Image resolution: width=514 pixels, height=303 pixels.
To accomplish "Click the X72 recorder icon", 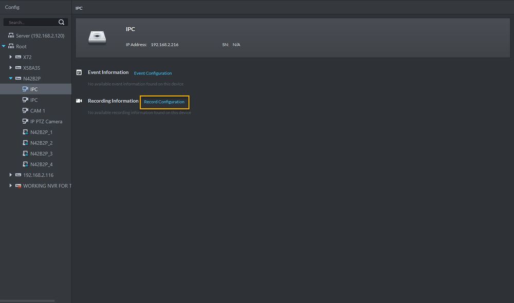I will point(18,57).
